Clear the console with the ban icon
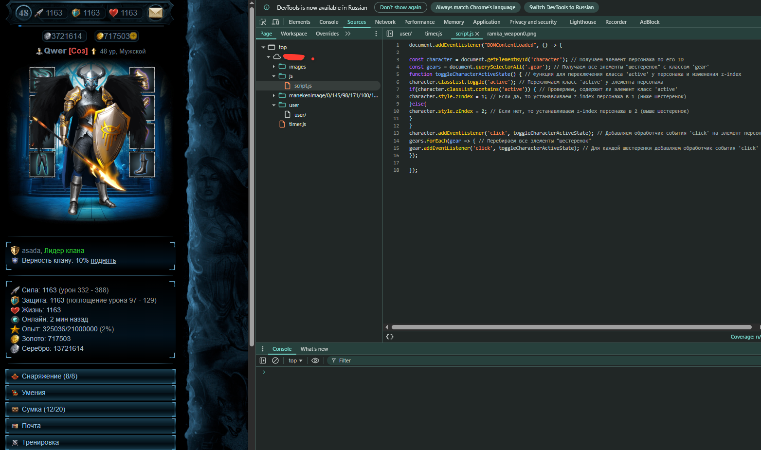This screenshot has height=450, width=761. coord(275,360)
